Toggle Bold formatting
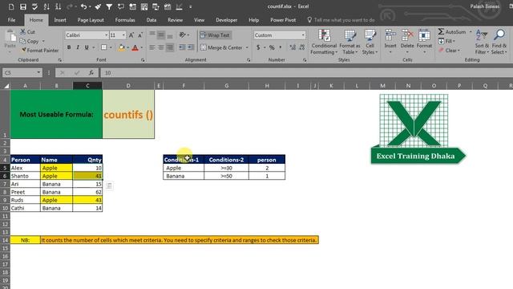The image size is (513, 289). pyautogui.click(x=69, y=47)
